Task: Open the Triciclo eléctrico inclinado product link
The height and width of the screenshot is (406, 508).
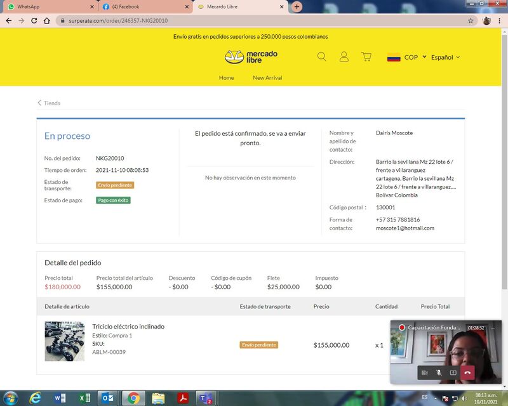Action: [128, 326]
